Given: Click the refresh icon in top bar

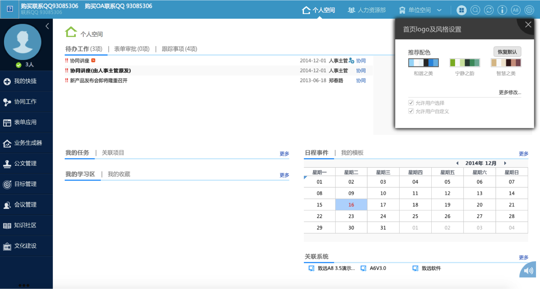Looking at the screenshot, I should [x=489, y=10].
